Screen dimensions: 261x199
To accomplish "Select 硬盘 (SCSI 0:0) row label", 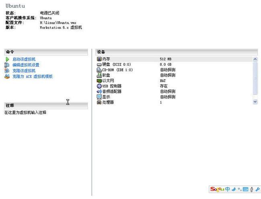I will (x=117, y=64).
